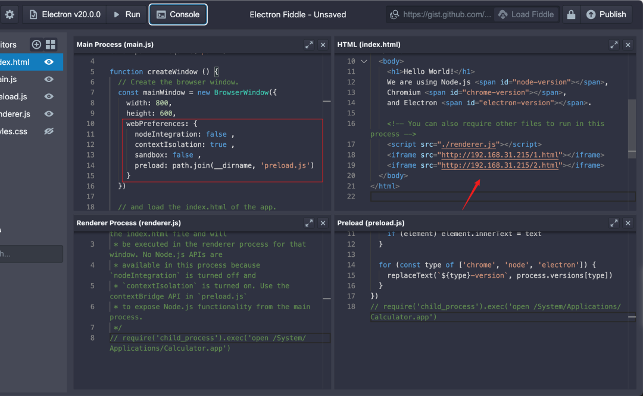Open settings with the gear icon
Viewport: 643px width, 396px height.
coord(10,15)
